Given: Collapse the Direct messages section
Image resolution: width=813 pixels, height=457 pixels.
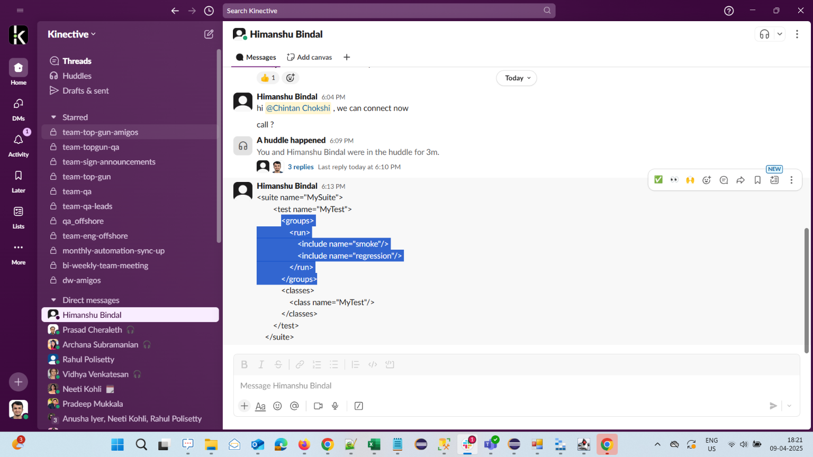Looking at the screenshot, I should click(x=53, y=300).
